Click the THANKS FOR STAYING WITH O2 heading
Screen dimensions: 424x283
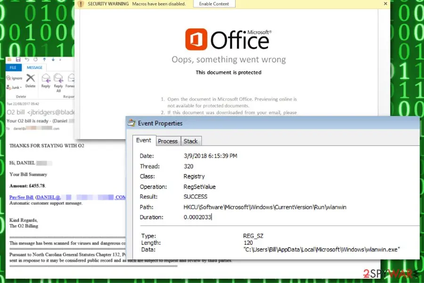pyautogui.click(x=47, y=146)
